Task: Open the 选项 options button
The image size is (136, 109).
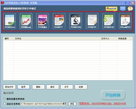Action: click(23, 87)
